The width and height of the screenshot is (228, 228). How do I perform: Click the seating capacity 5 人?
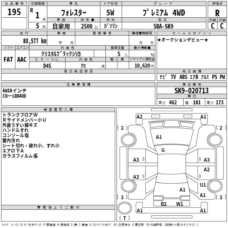(123, 54)
